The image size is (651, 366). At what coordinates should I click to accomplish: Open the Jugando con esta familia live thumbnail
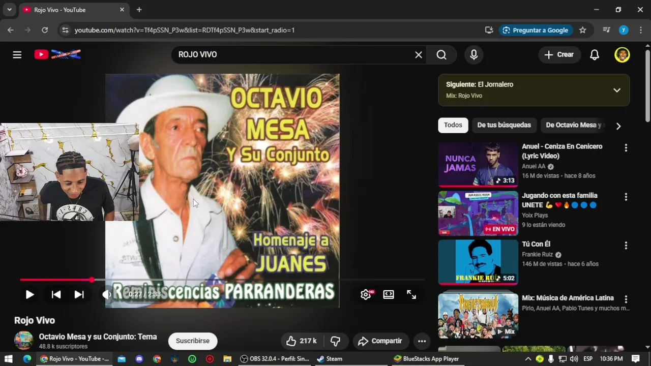pos(478,213)
